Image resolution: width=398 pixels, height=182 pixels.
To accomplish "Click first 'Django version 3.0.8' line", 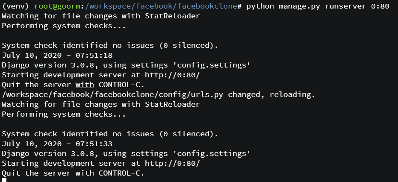I will click(126, 65).
